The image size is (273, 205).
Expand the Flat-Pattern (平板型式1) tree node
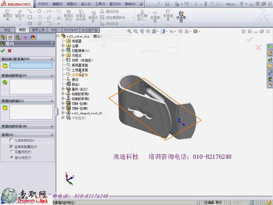click(x=63, y=118)
